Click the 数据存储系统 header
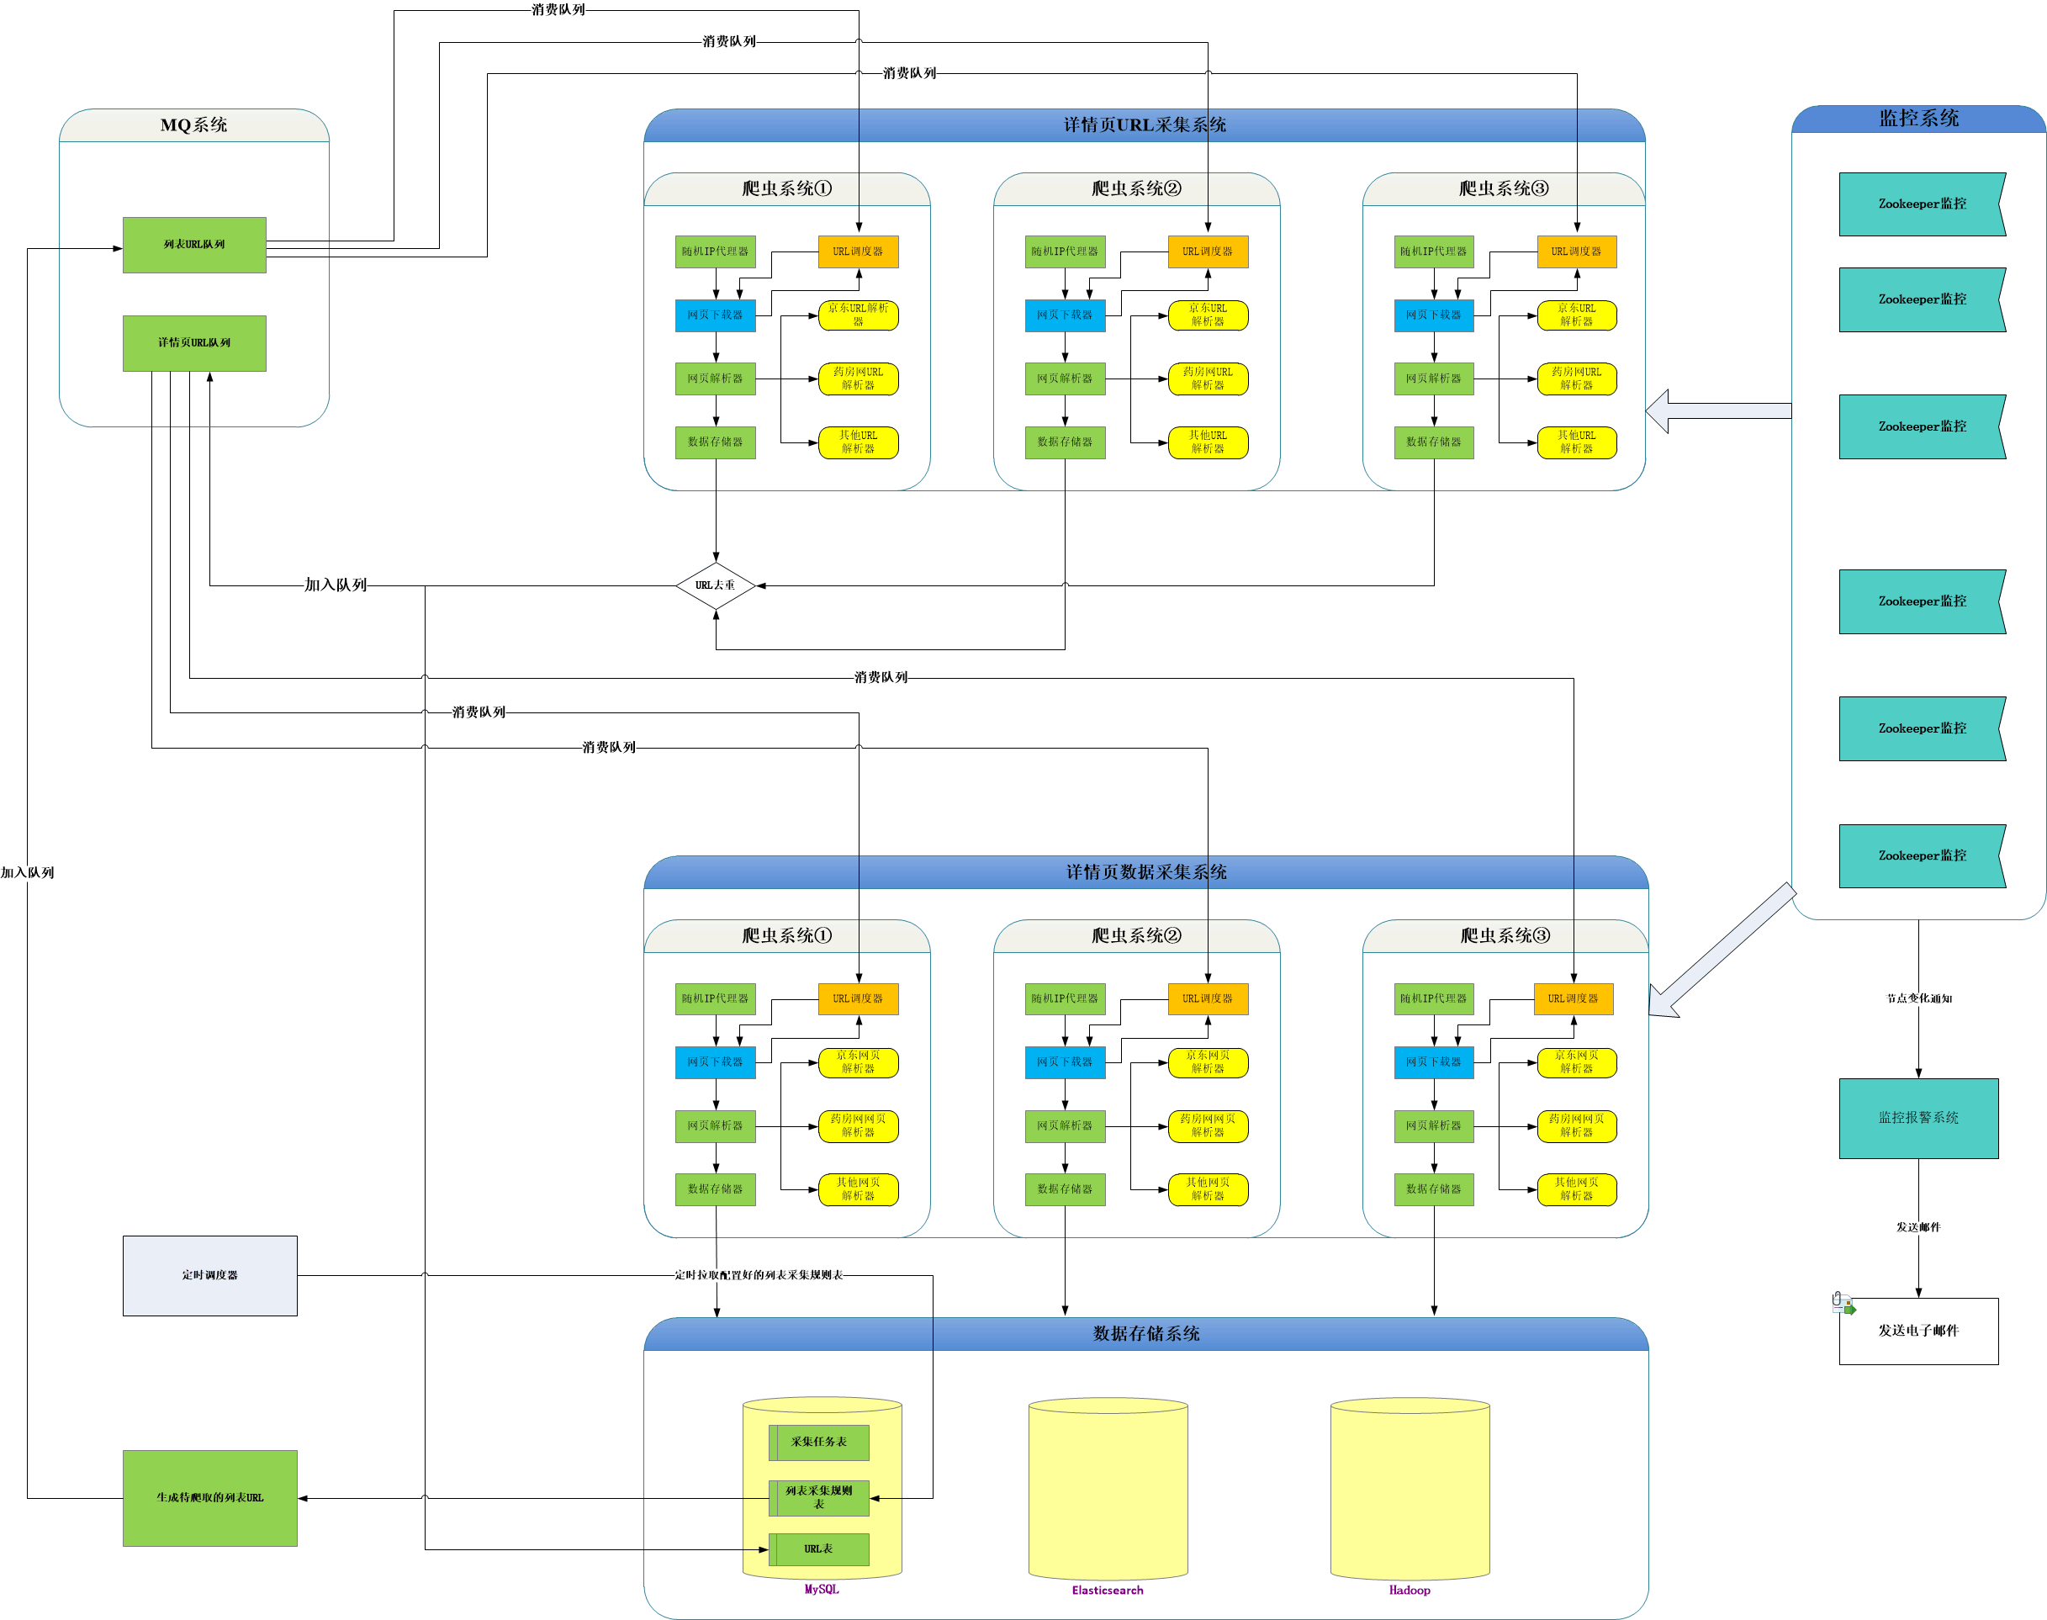2047x1620 pixels. 1145,1333
